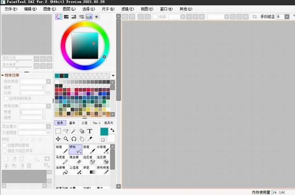The height and width of the screenshot is (195, 295).
Task: Select the lasso selection tool
Action: (66, 131)
